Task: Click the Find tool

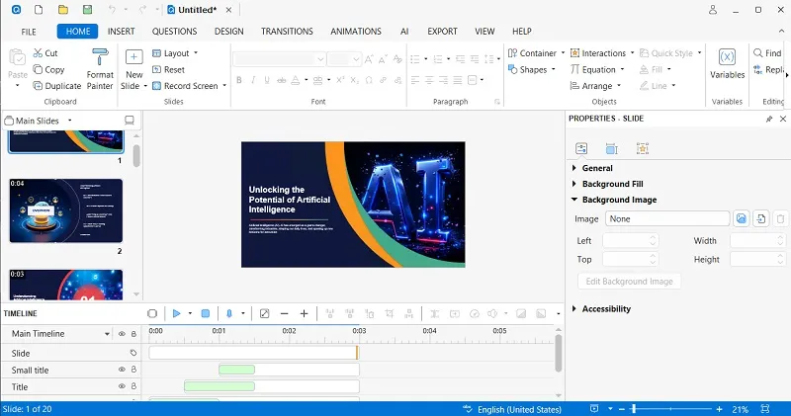Action: click(x=767, y=53)
